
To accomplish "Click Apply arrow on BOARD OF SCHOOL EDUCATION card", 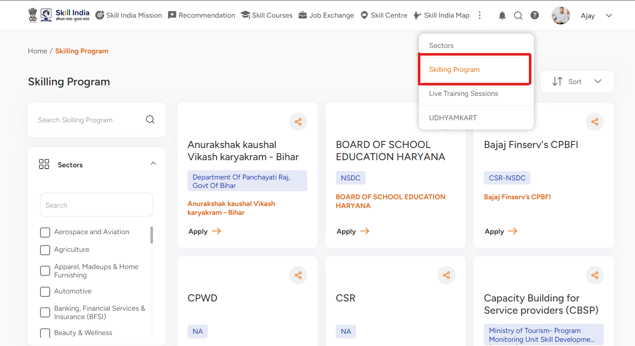I will pos(365,231).
